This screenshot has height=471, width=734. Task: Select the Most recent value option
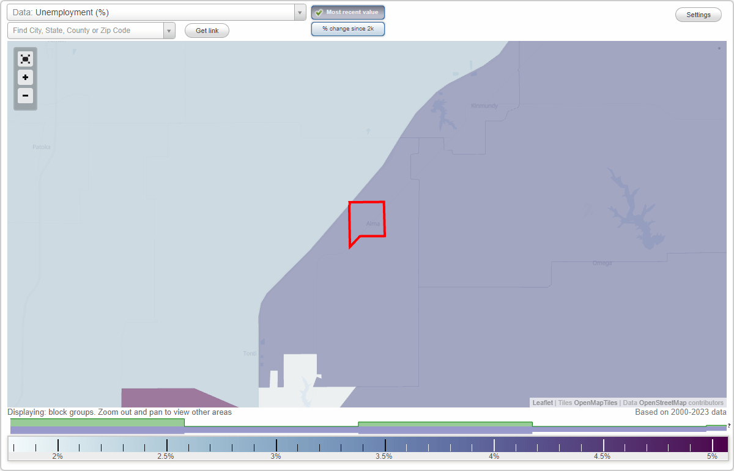click(x=348, y=12)
